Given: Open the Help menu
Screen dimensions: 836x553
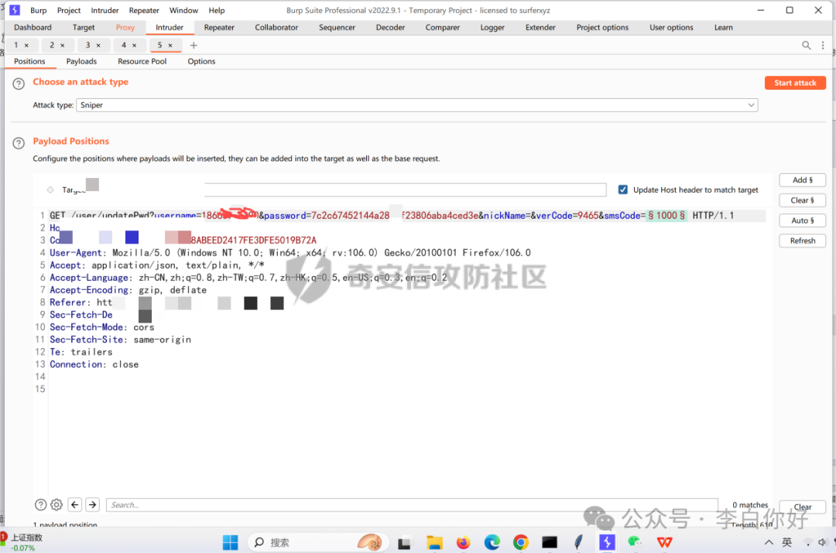Looking at the screenshot, I should 217,10.
